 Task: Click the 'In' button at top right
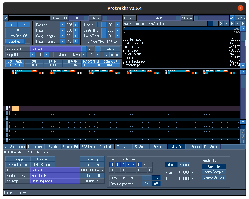(237, 18)
